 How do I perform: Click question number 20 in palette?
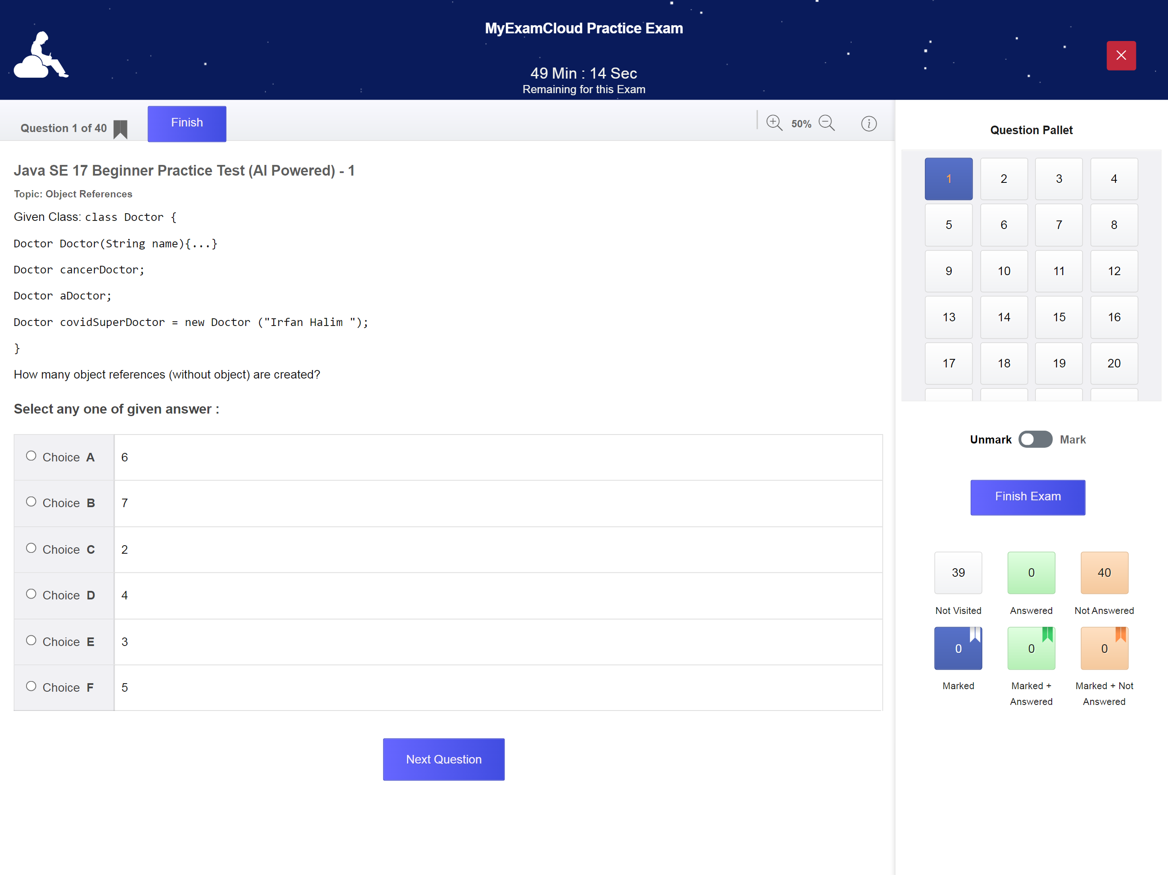tap(1113, 363)
